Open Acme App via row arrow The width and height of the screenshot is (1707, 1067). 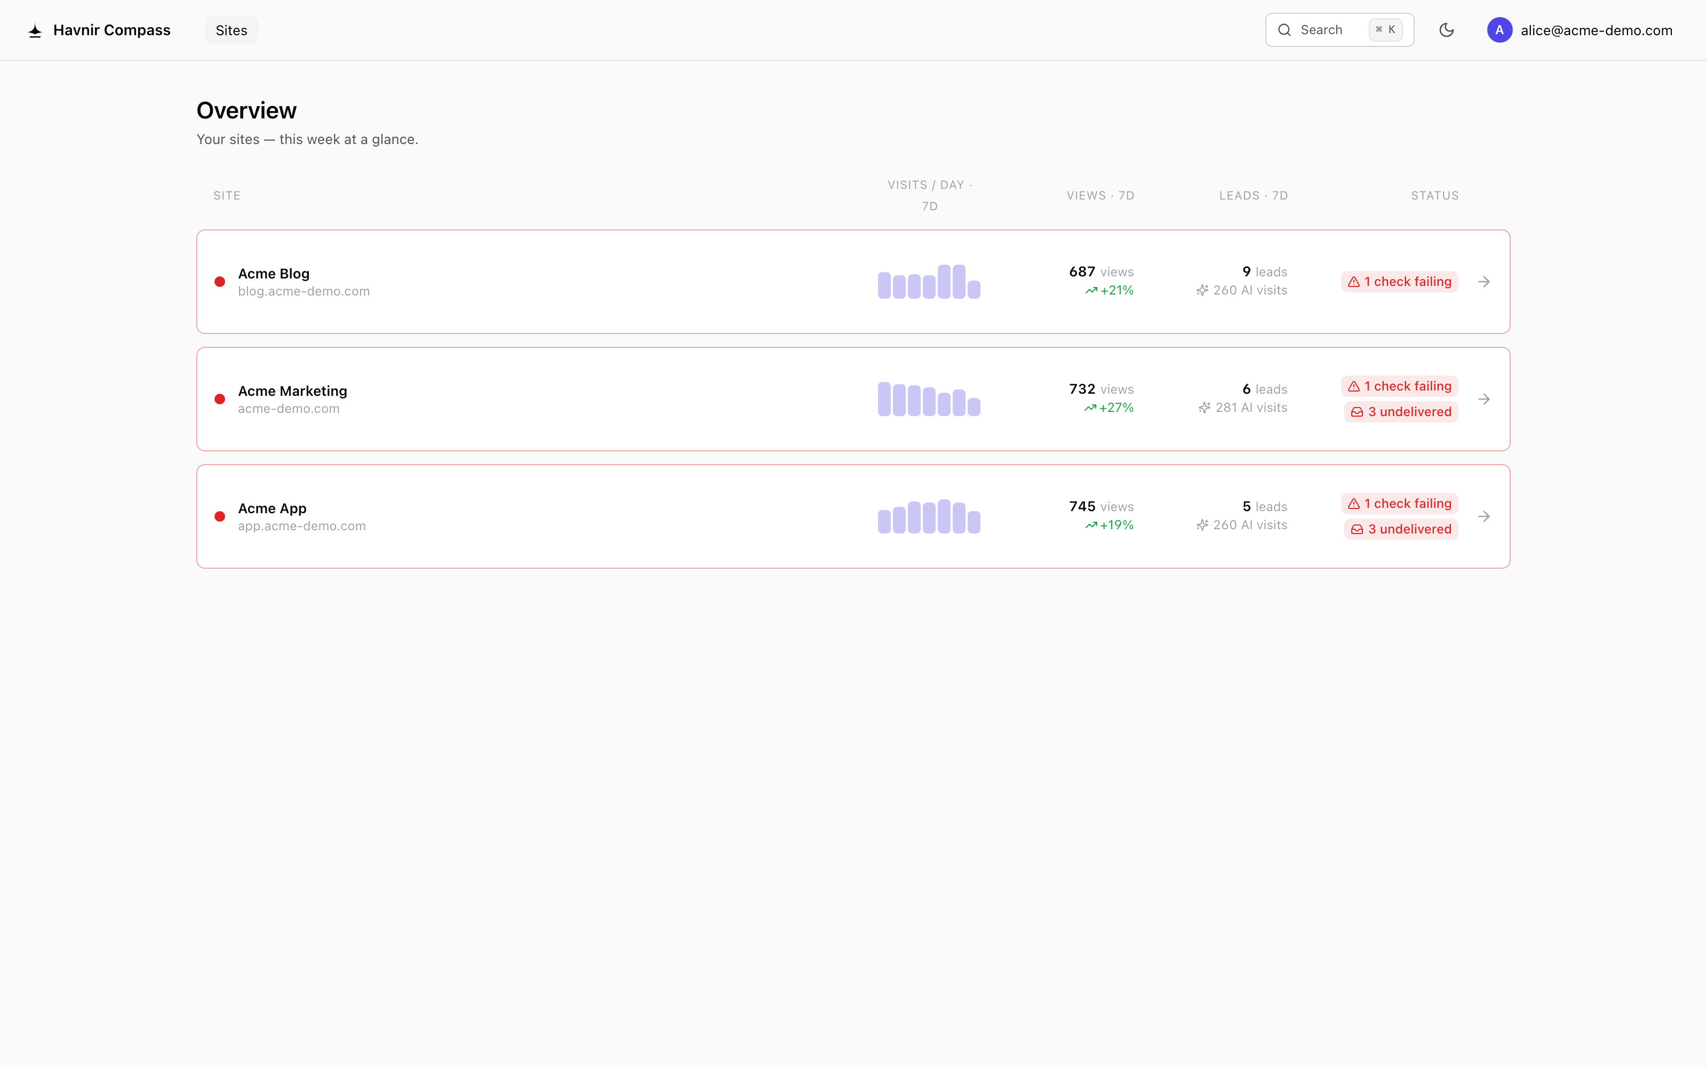click(x=1484, y=516)
